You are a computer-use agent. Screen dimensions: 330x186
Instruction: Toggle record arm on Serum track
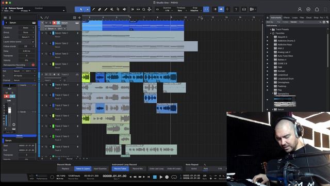54,23
